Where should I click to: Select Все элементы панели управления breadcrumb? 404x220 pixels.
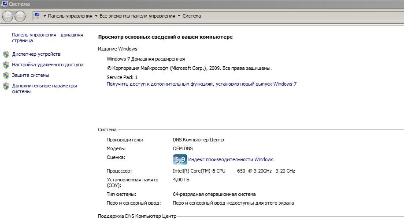pos(137,16)
